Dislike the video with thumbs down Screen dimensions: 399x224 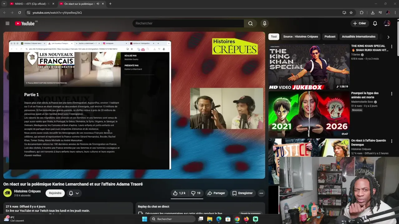(x=196, y=193)
